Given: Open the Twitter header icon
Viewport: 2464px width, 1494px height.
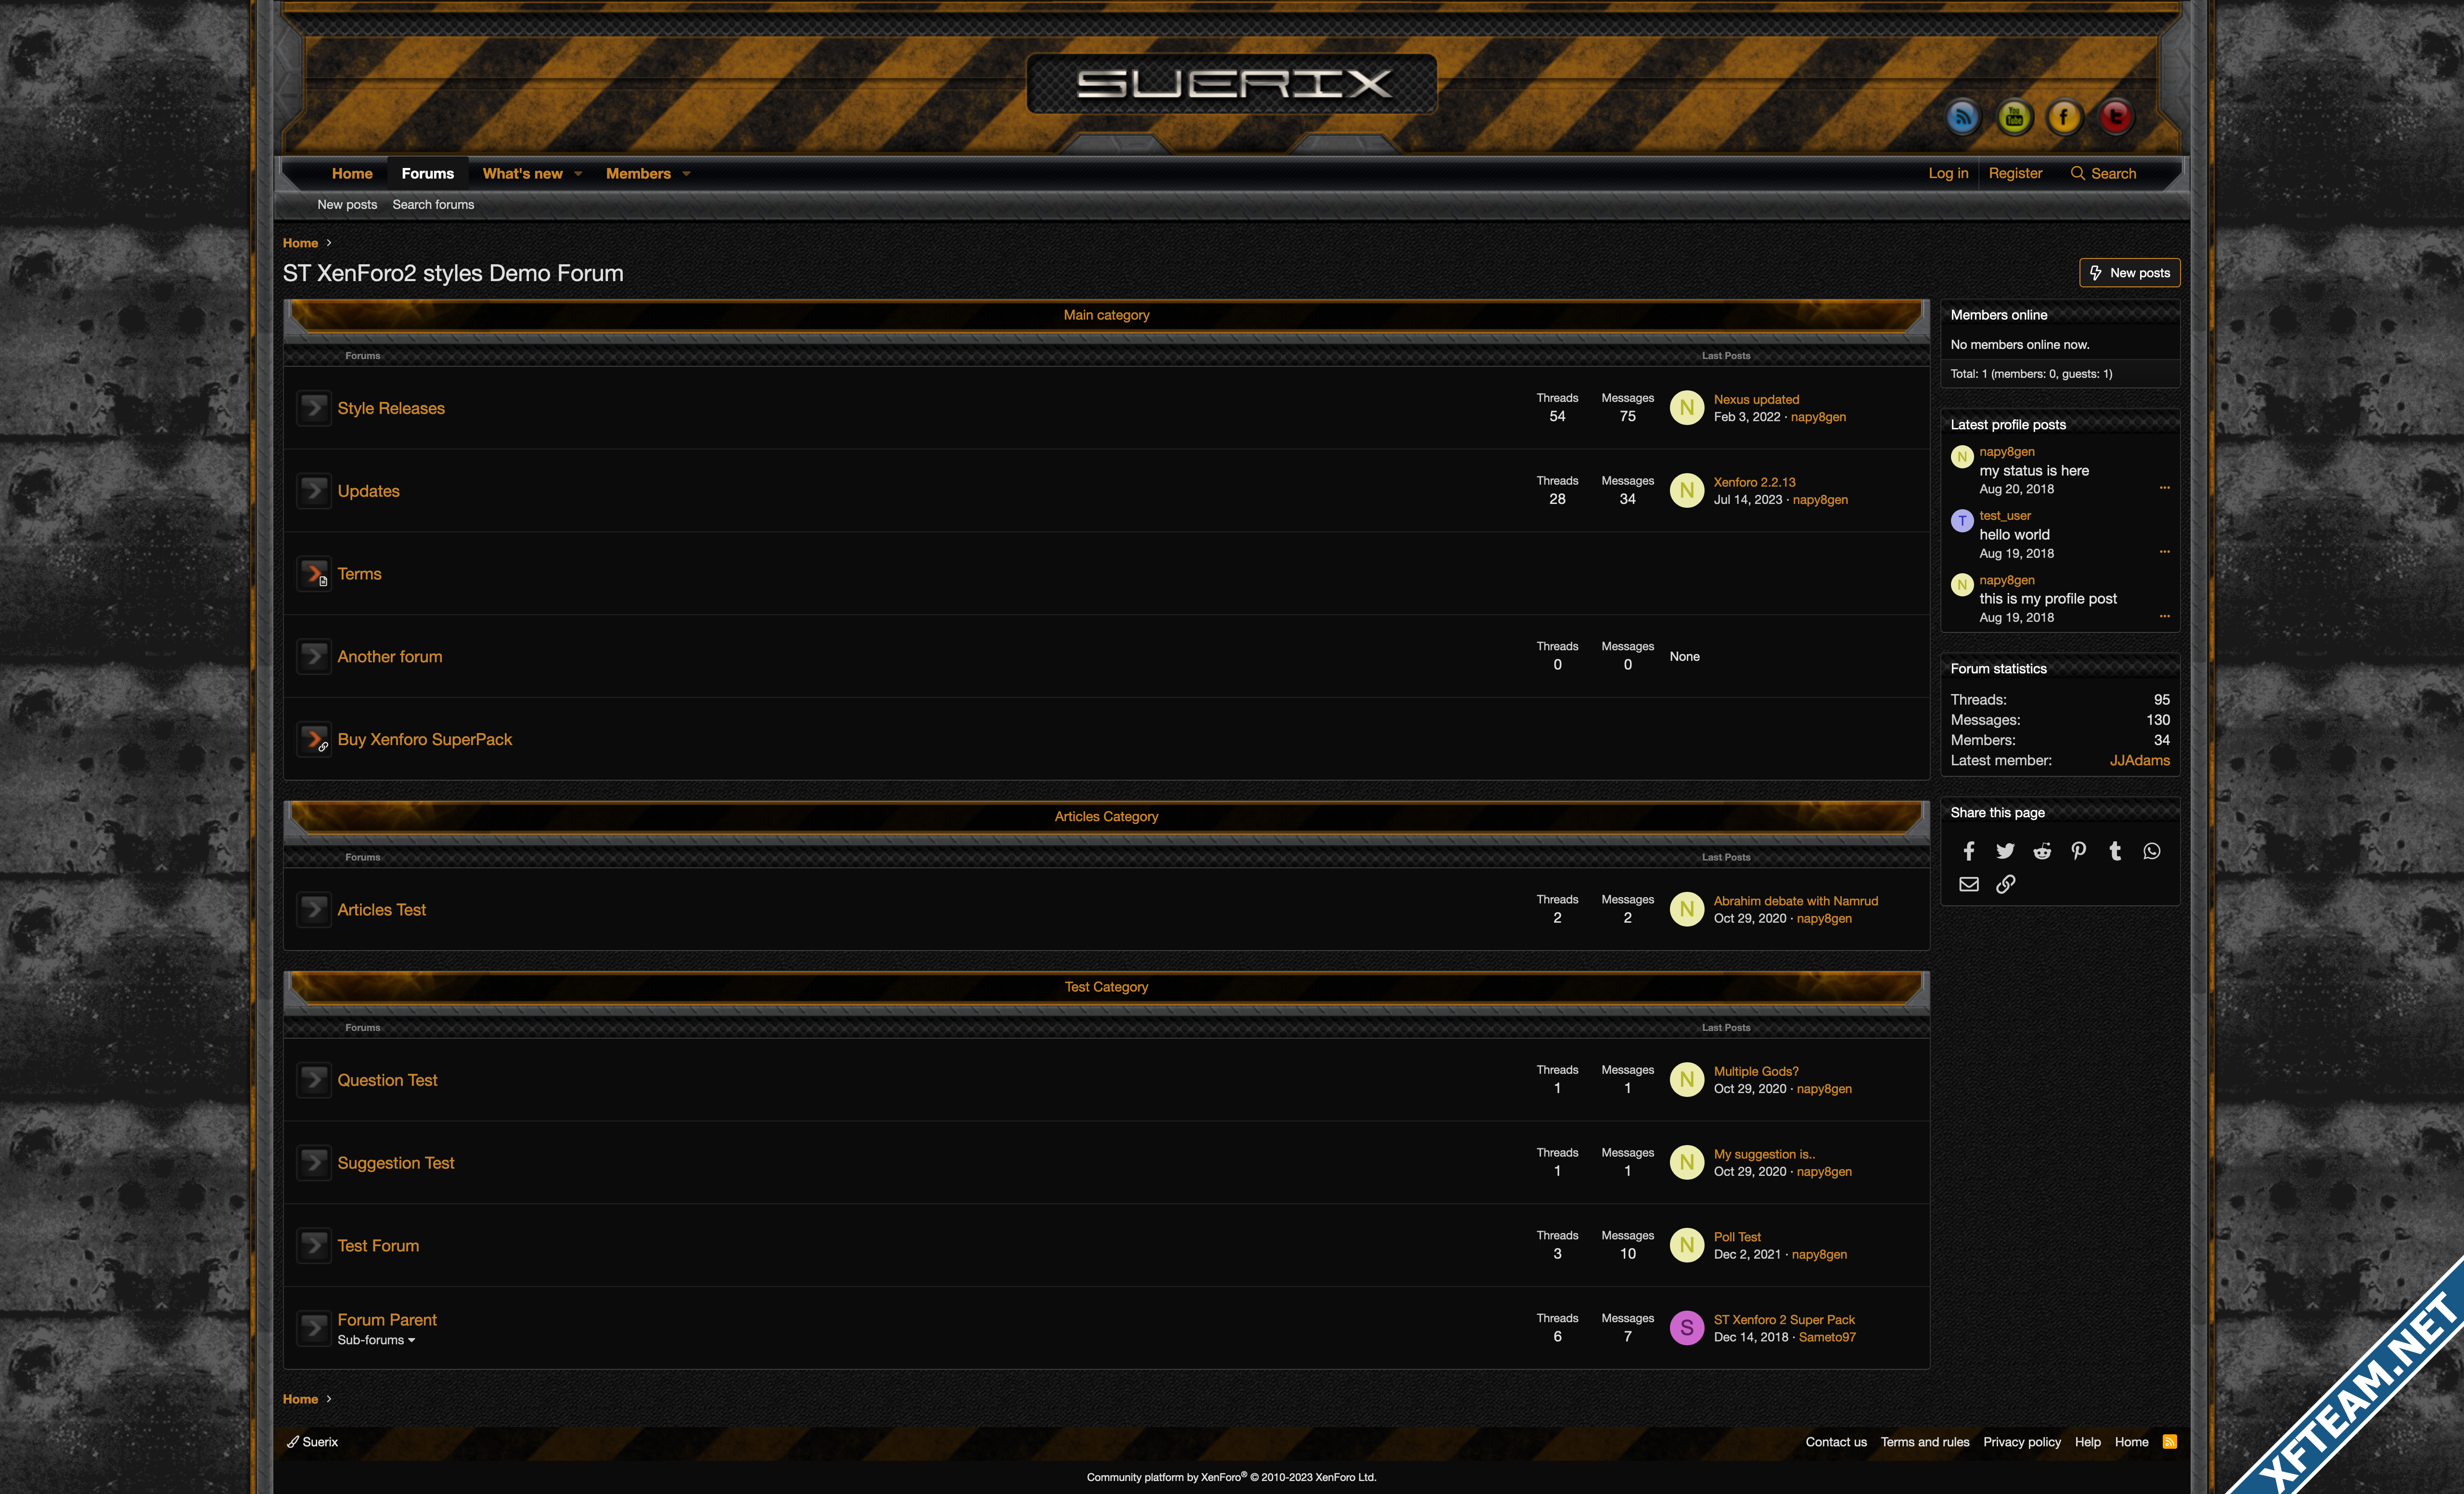Looking at the screenshot, I should tap(2115, 117).
